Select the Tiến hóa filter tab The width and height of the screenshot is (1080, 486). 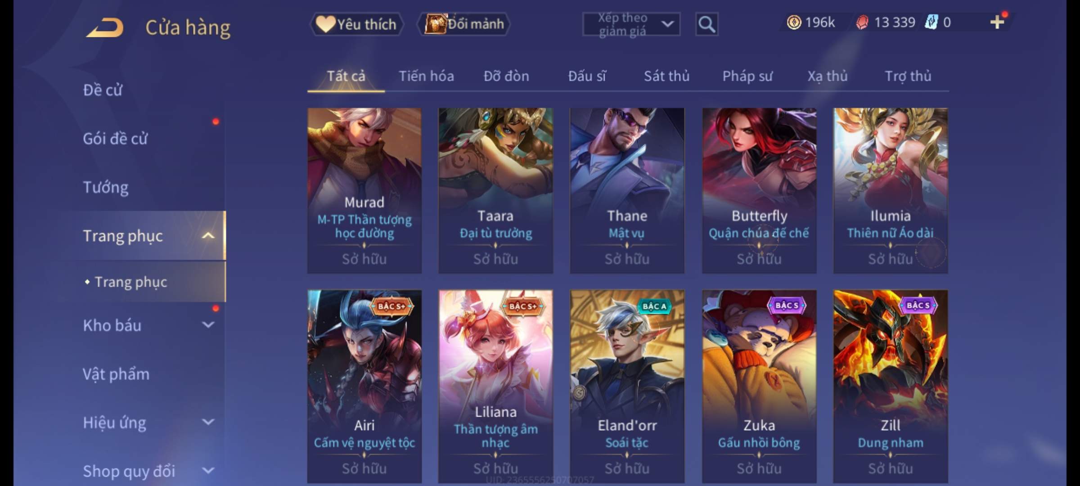[426, 76]
